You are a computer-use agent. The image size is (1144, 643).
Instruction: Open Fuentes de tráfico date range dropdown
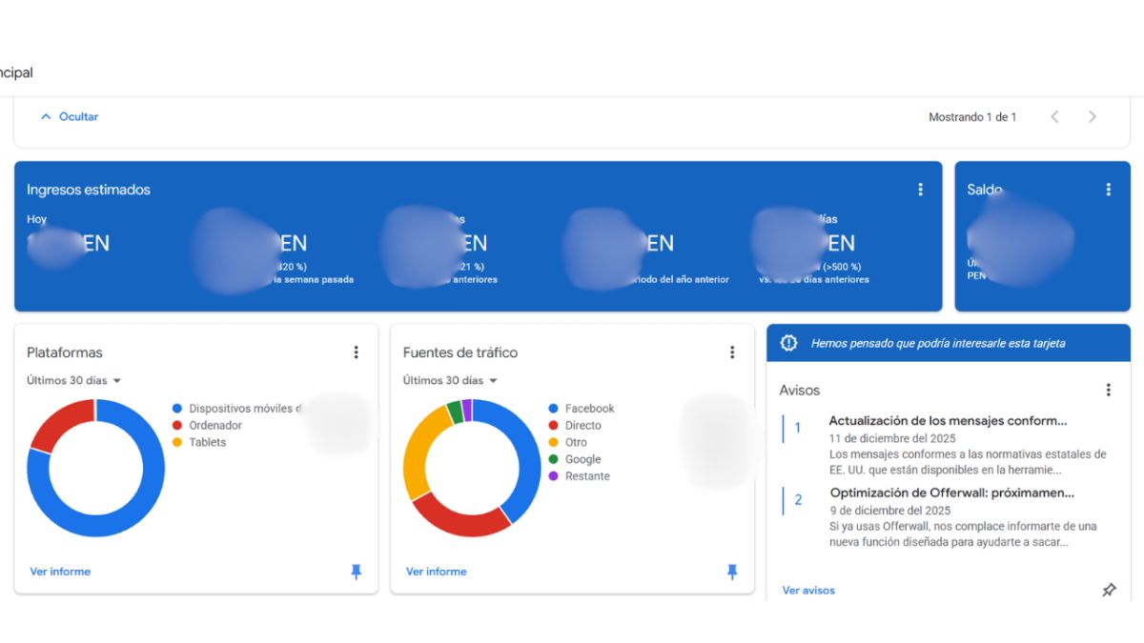coord(451,380)
